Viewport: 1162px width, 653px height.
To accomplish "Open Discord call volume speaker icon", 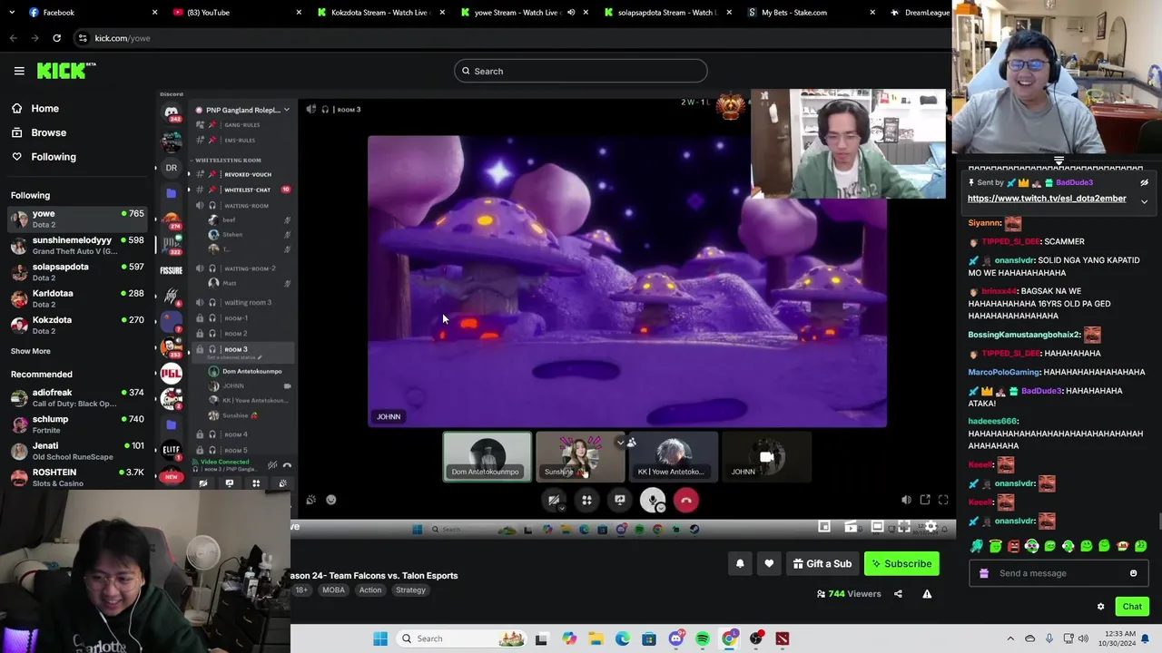I will [x=906, y=500].
